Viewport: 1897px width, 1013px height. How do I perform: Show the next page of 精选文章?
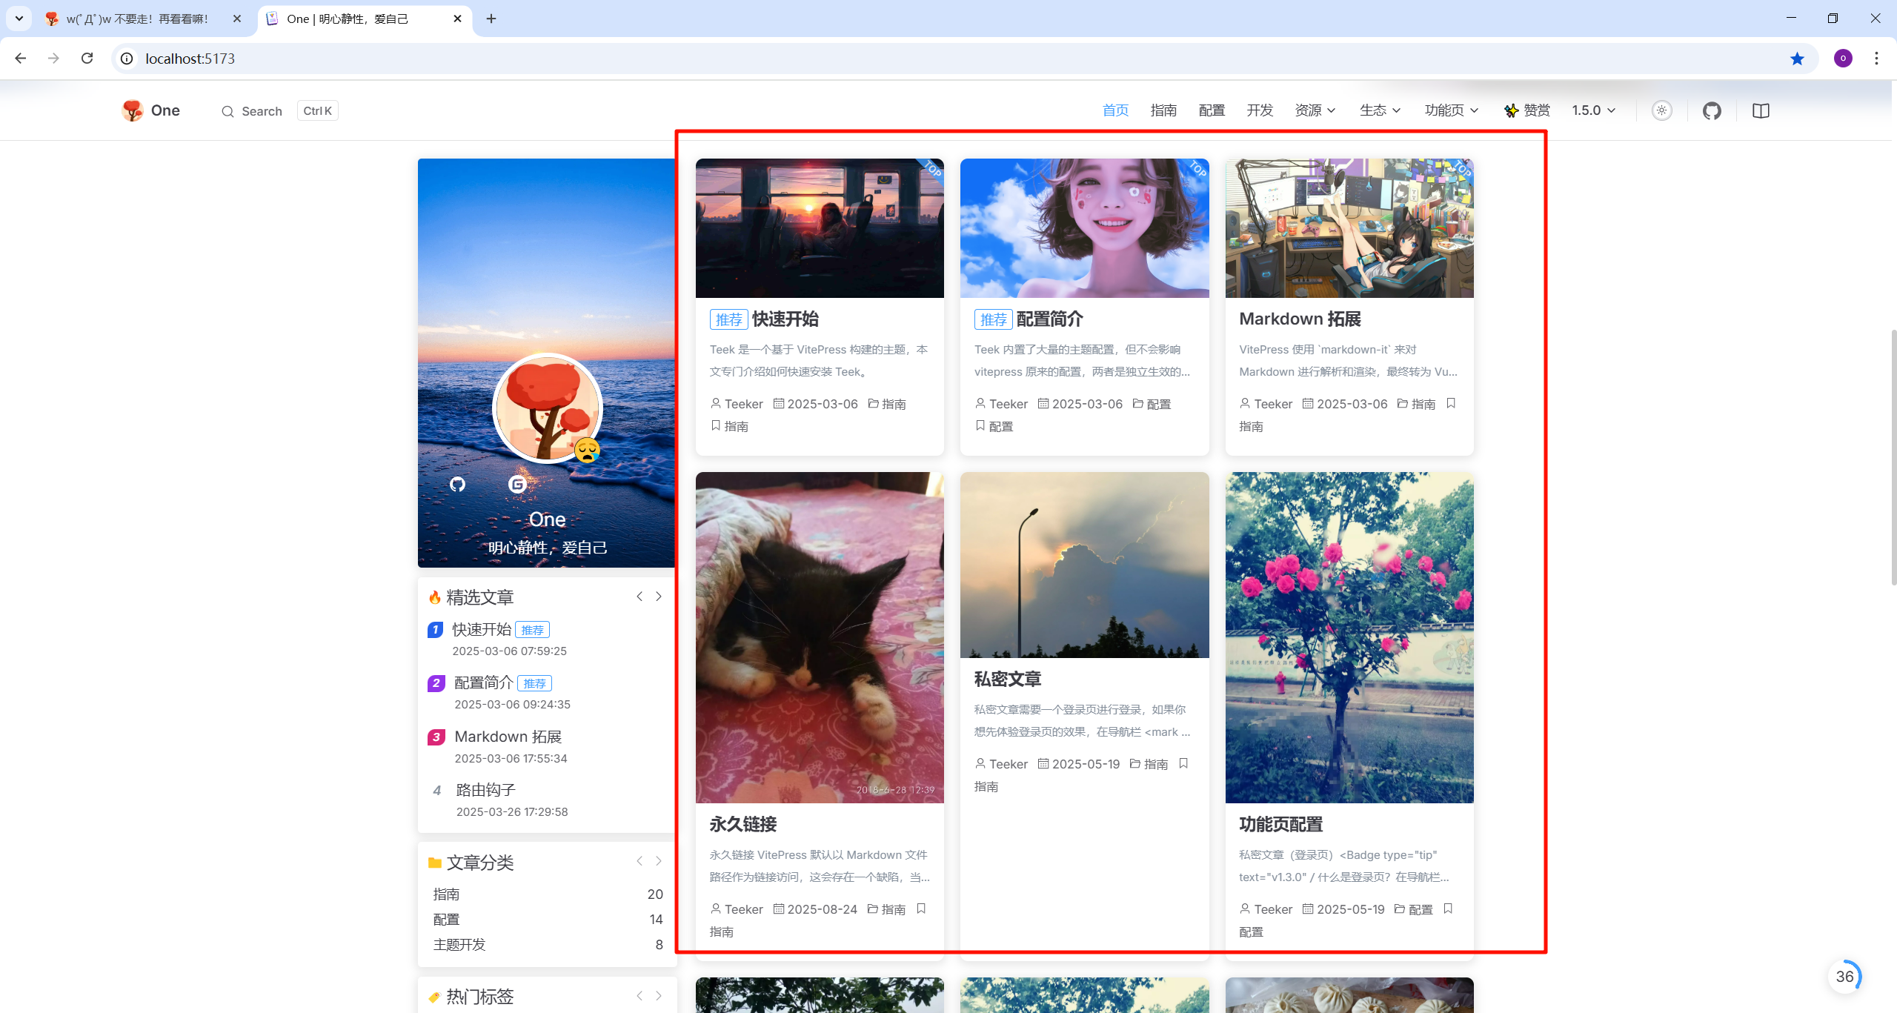coord(658,597)
